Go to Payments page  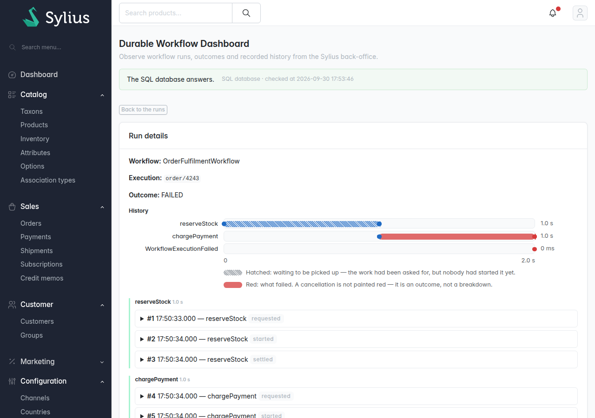click(x=36, y=237)
